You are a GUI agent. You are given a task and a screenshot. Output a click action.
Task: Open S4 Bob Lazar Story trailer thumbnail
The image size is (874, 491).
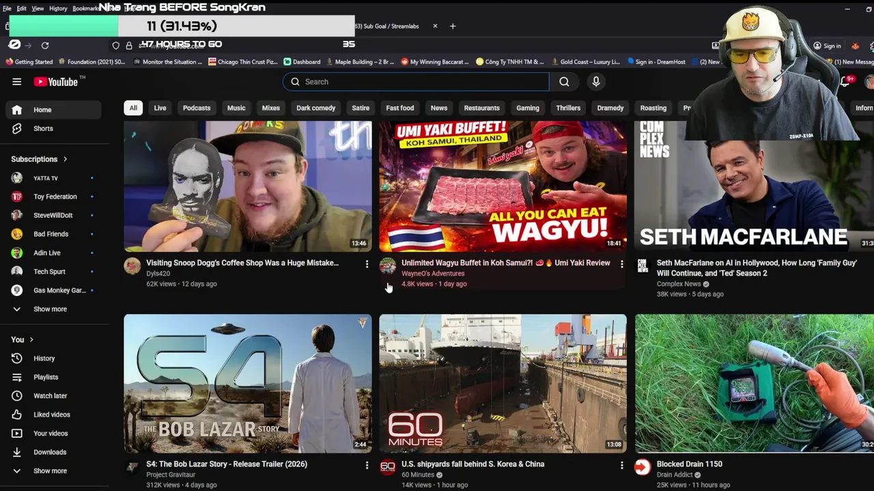(248, 383)
